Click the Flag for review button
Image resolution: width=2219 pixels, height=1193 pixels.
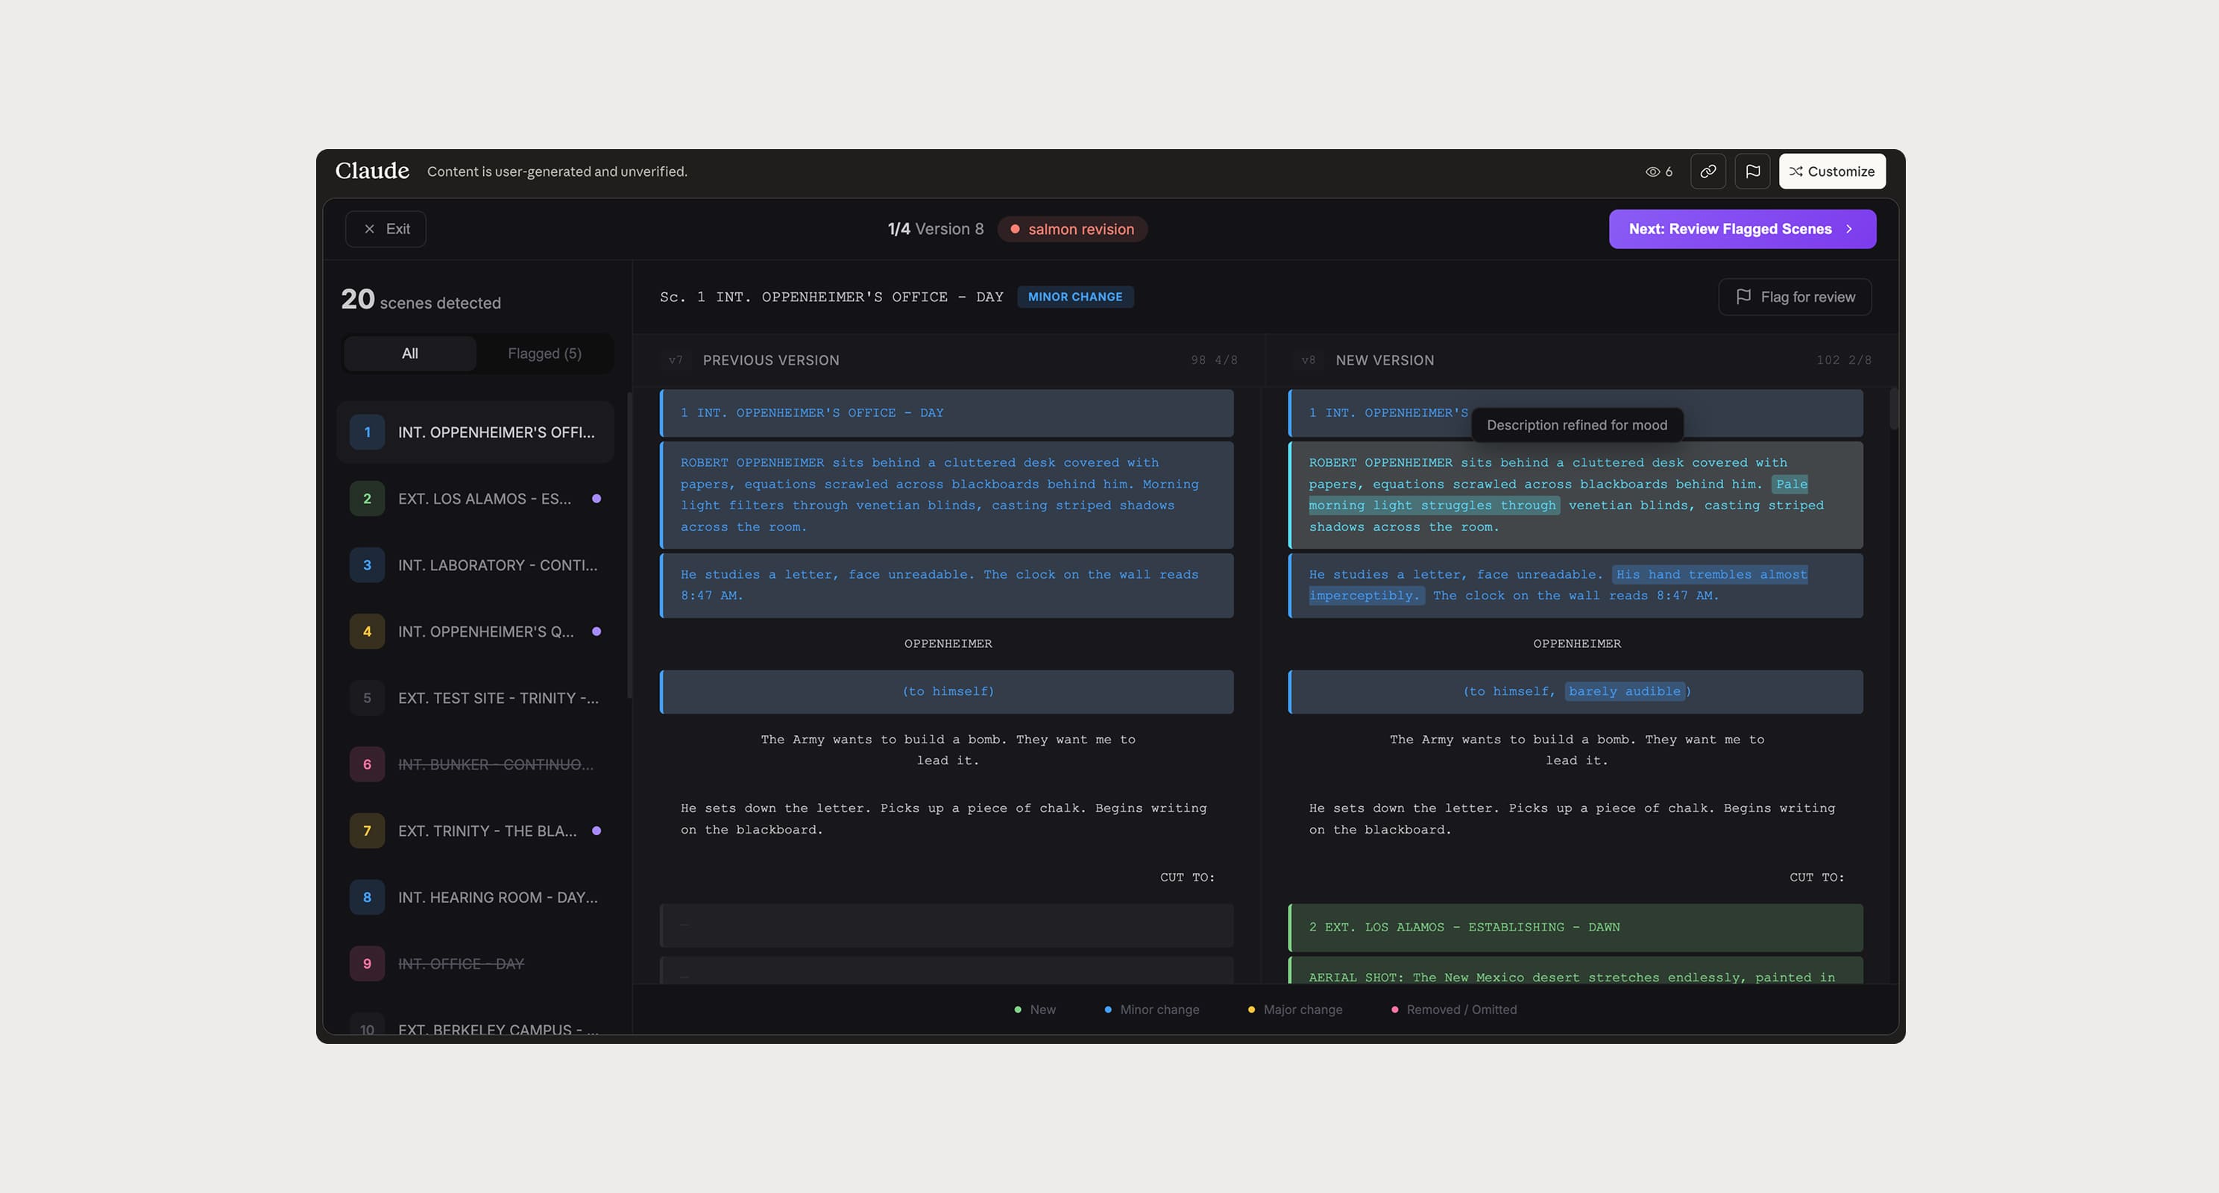pos(1794,298)
